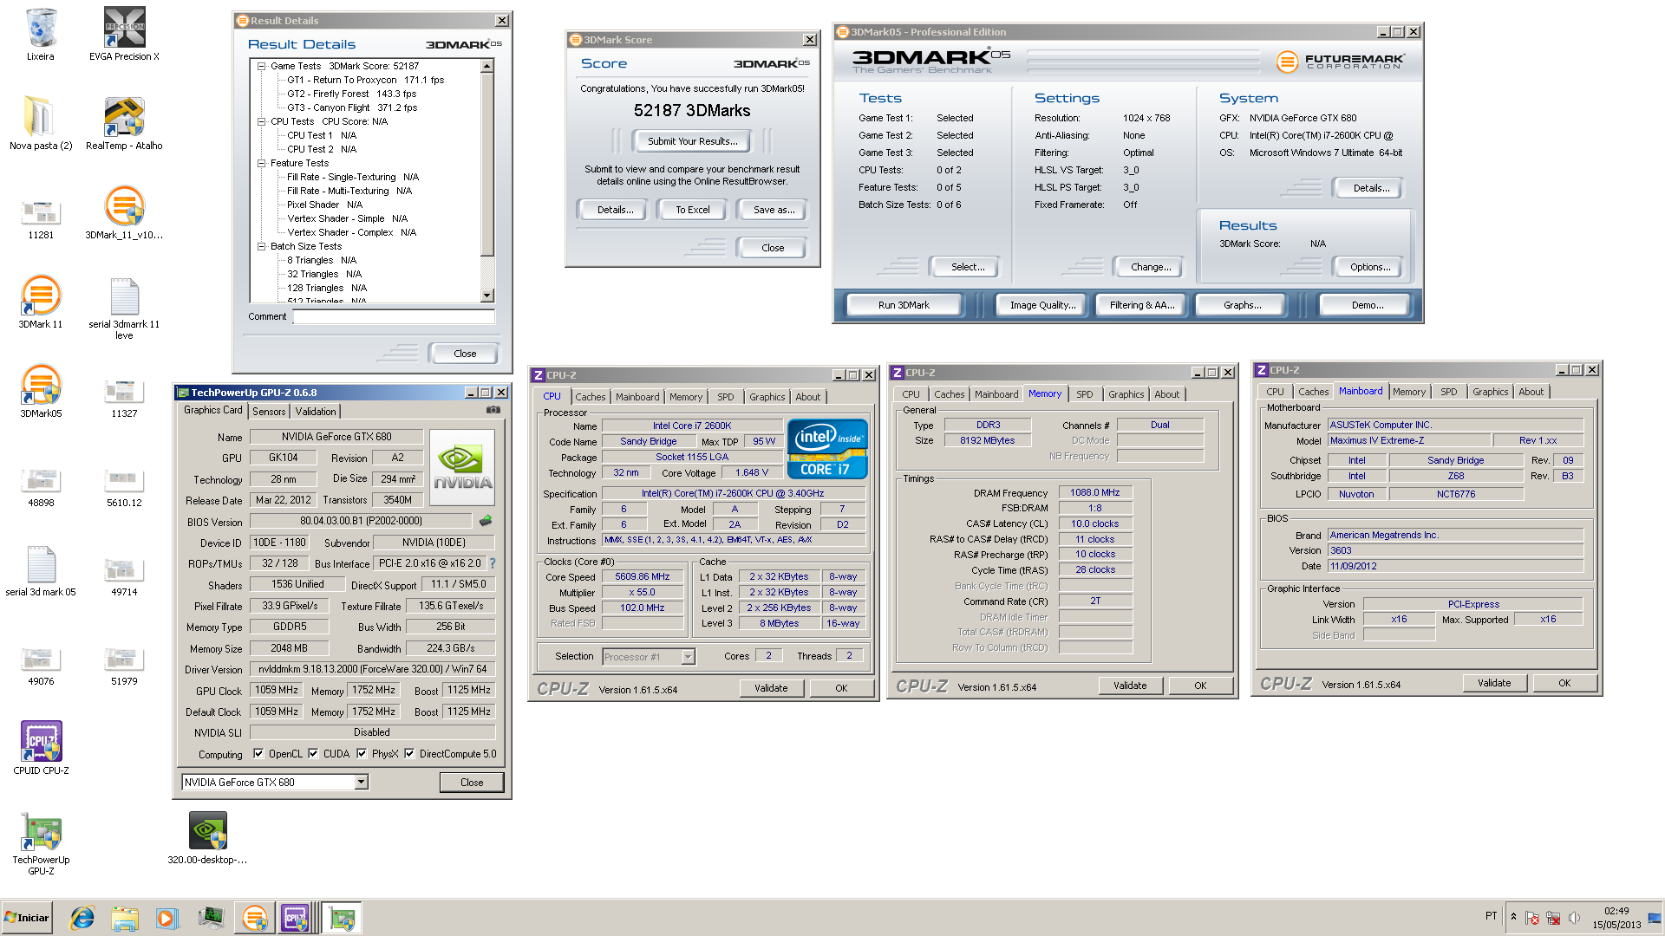Toggle the DirectCompute 5.0 checkbox
This screenshot has height=936, width=1665.
tap(409, 754)
